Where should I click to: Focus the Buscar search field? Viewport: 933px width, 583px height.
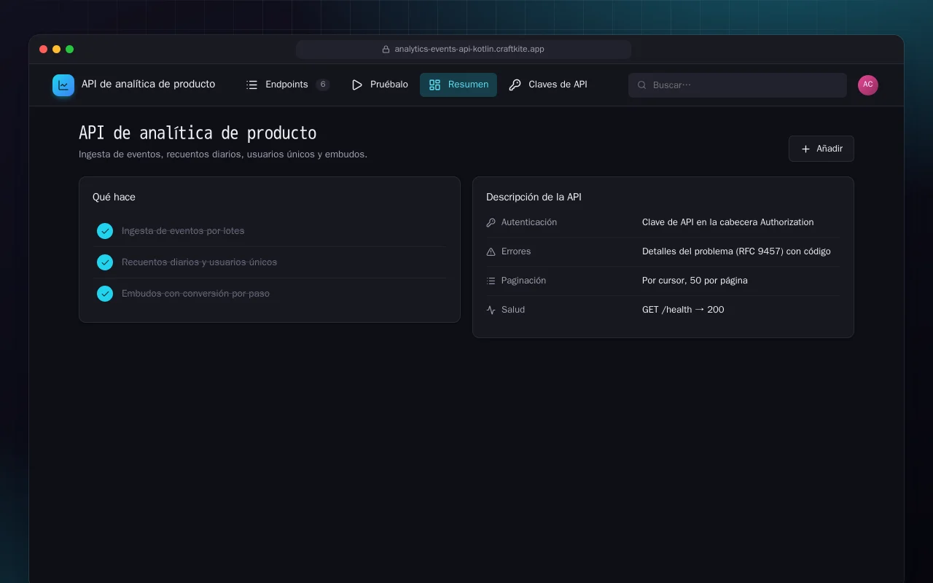(x=738, y=85)
